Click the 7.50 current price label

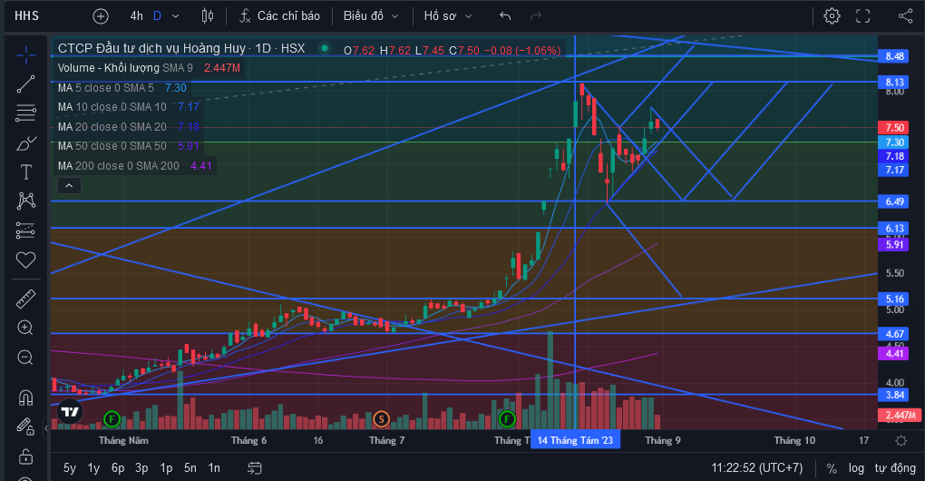894,127
